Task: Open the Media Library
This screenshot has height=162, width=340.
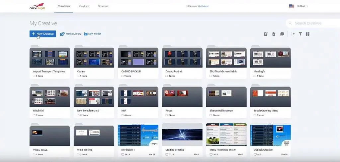Action: pos(70,34)
